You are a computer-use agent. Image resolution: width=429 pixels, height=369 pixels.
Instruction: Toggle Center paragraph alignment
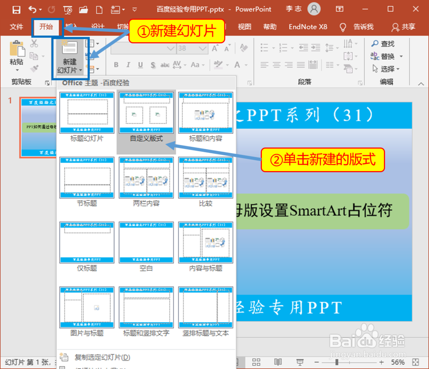(277, 65)
